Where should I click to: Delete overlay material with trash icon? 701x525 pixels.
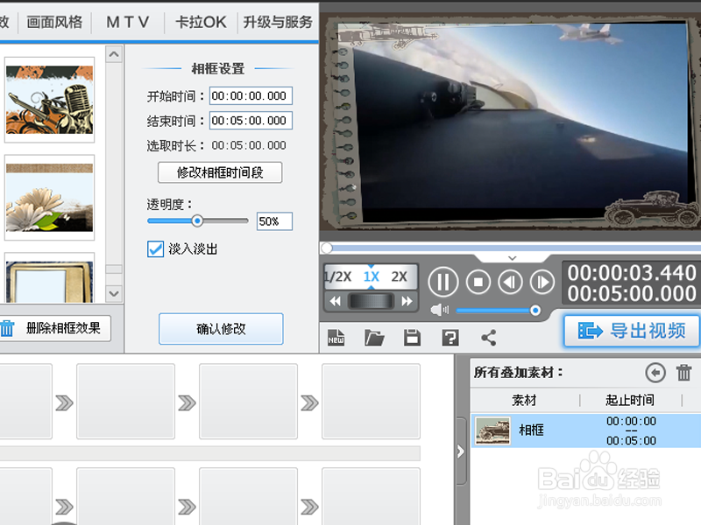(x=683, y=373)
